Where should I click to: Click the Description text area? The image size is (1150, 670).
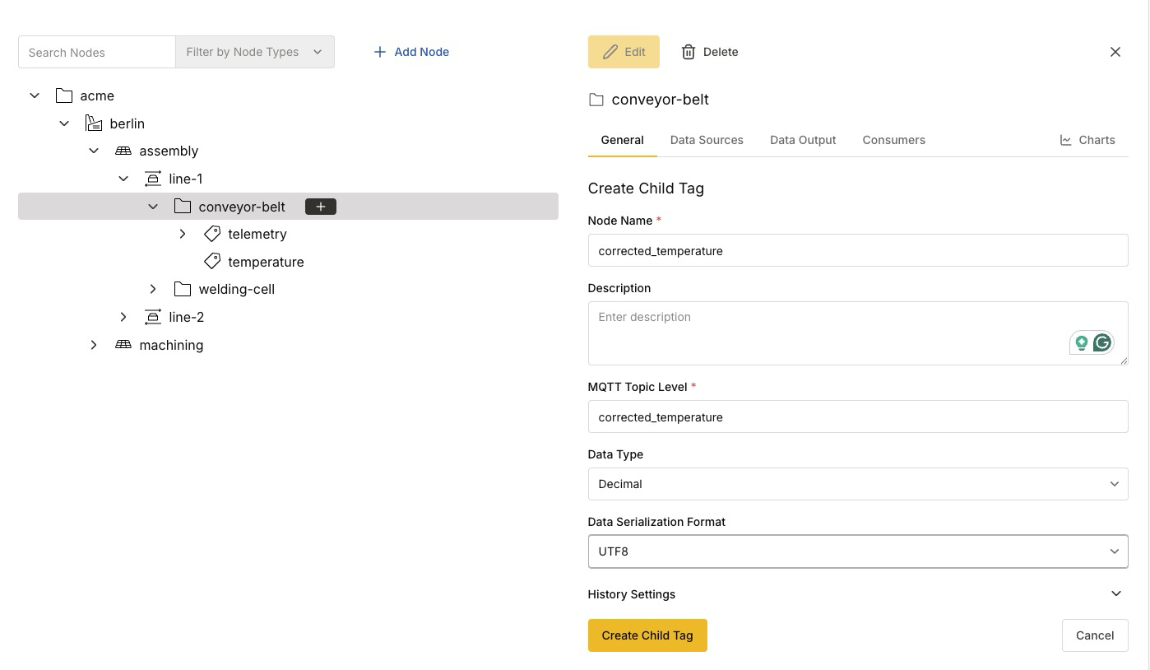858,333
